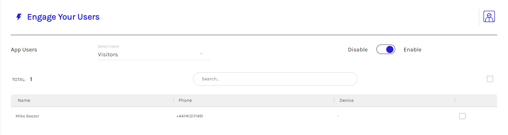Click phone number +447413171491
The image size is (508, 135).
pyautogui.click(x=190, y=116)
